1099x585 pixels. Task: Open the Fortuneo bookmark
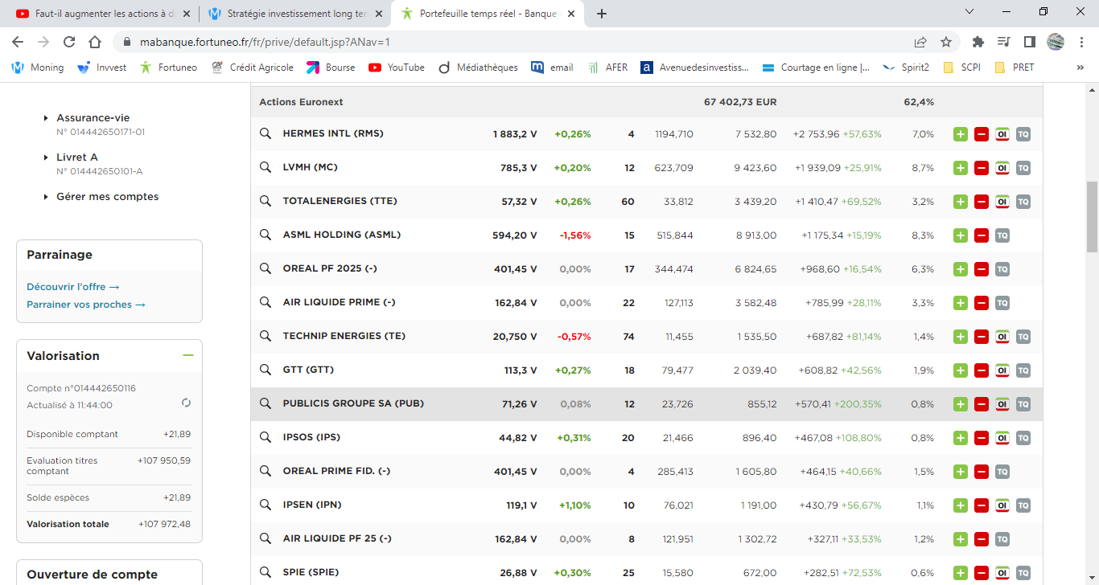pyautogui.click(x=168, y=67)
